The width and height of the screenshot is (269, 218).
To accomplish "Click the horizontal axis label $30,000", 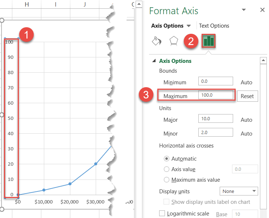I will [95, 202].
